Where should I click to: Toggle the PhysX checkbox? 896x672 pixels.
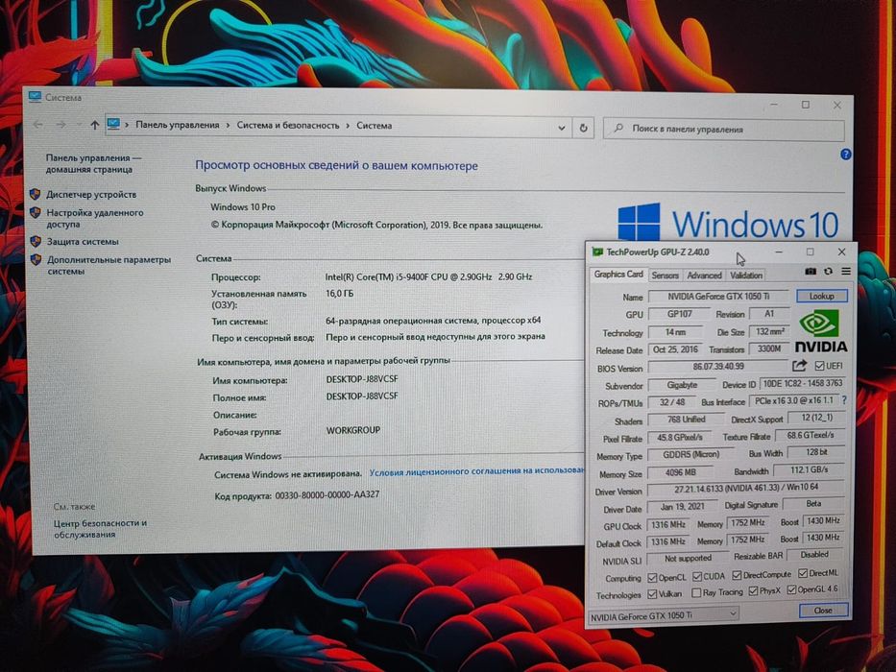[x=753, y=590]
